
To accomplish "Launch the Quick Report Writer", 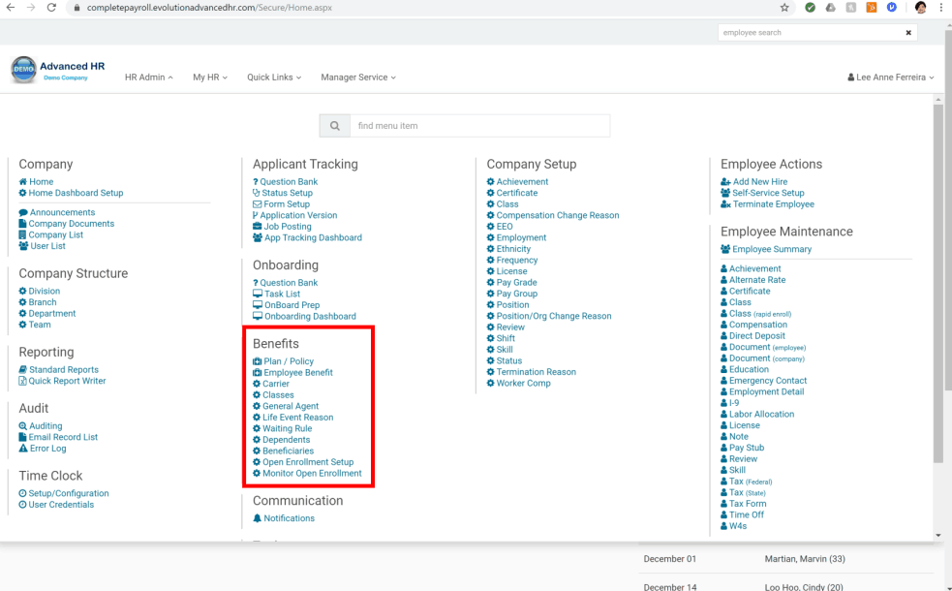I will 68,381.
